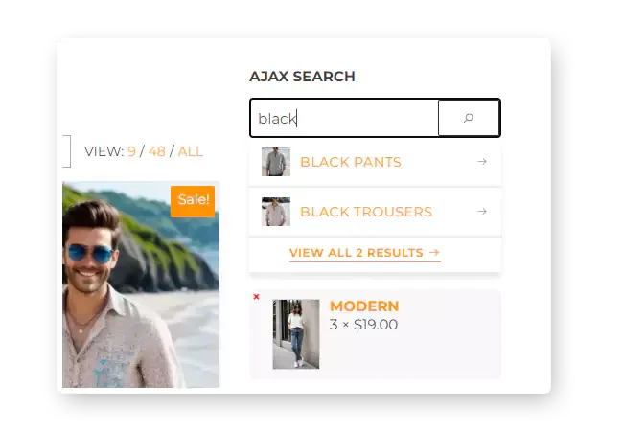The image size is (623, 431).
Task: Show 48 products per page
Action: (x=157, y=151)
